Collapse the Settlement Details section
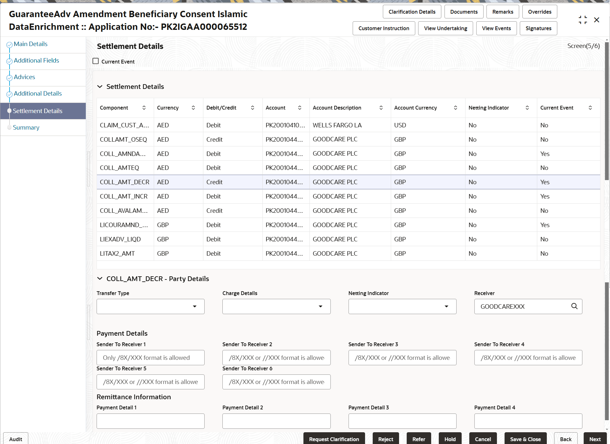This screenshot has height=444, width=610. pyautogui.click(x=100, y=87)
